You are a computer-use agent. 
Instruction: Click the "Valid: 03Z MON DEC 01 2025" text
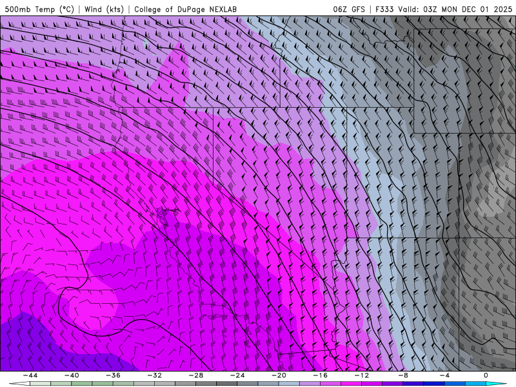(455, 9)
